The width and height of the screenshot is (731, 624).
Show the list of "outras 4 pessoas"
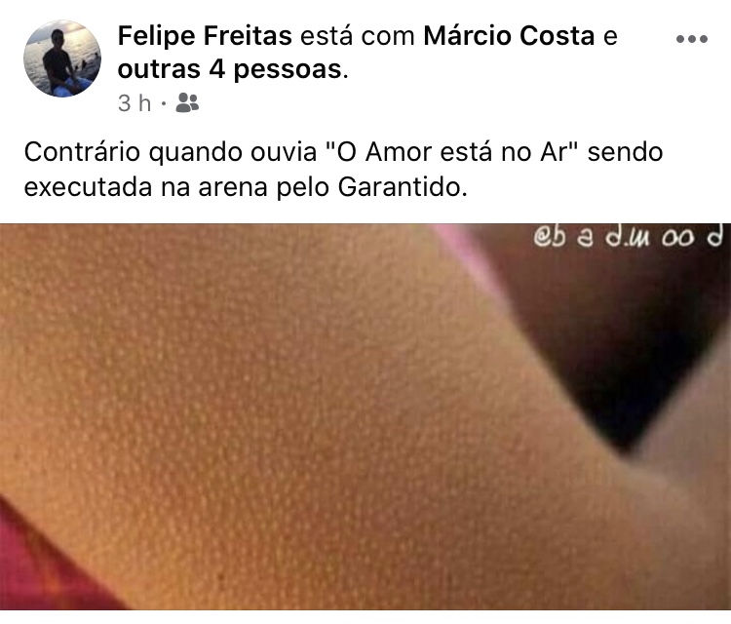click(230, 69)
